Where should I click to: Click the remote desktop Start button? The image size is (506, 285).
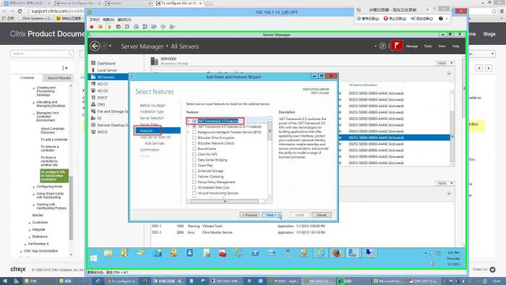[93, 258]
